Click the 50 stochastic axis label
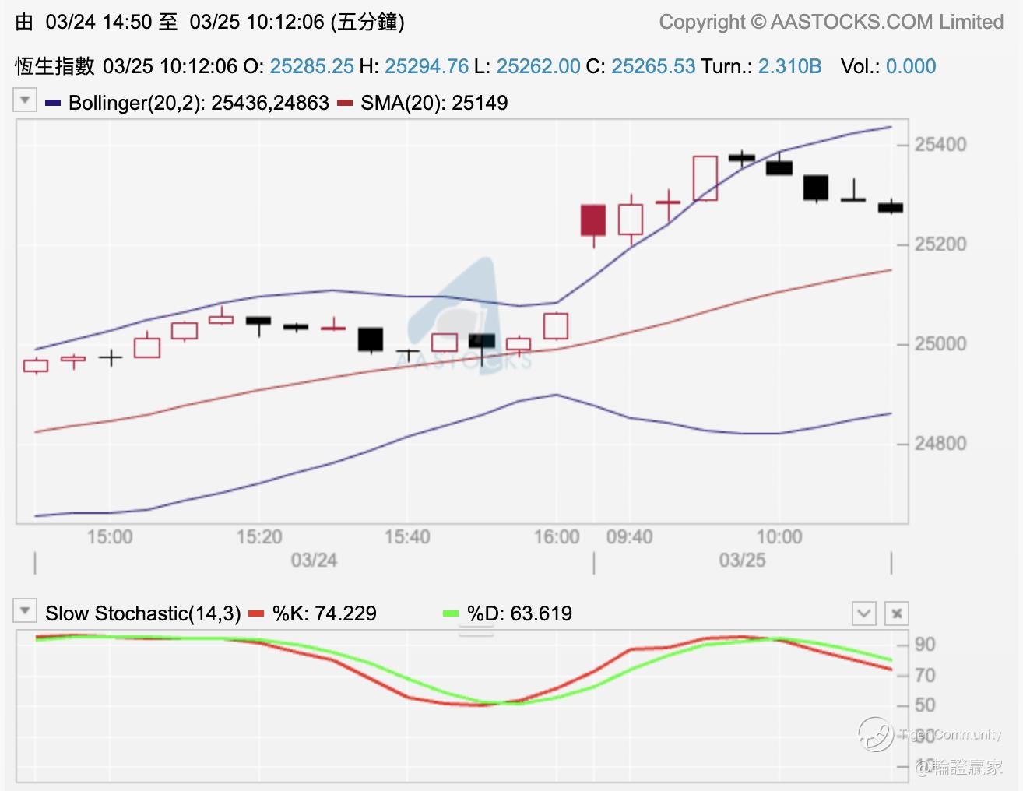This screenshot has width=1023, height=791. click(925, 705)
